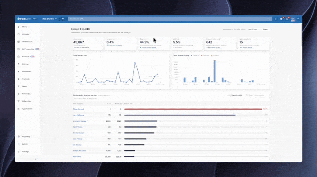Click the highest peak on bounce rate line
The height and width of the screenshot is (177, 317).
pyautogui.click(x=135, y=63)
